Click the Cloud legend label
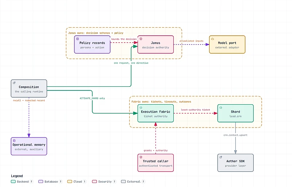 (78, 182)
